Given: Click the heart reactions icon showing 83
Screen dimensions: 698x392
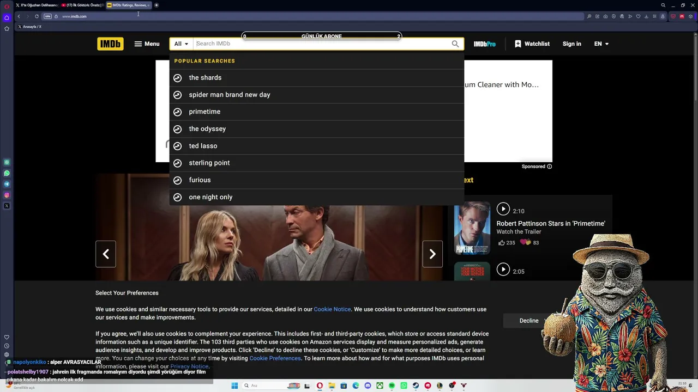Looking at the screenshot, I should coord(525,242).
